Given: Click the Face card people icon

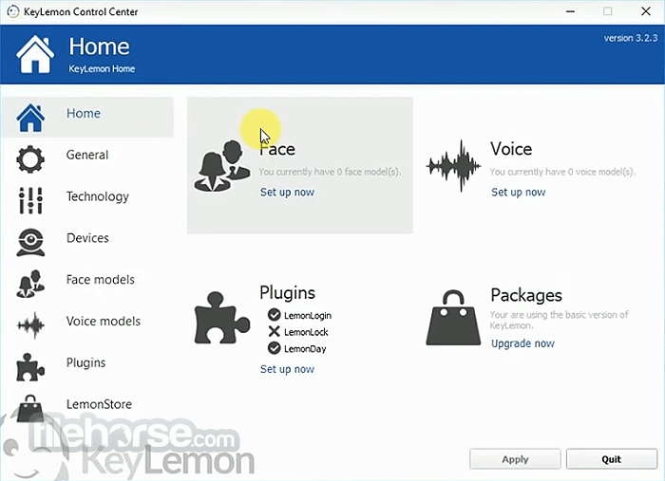Looking at the screenshot, I should [222, 166].
